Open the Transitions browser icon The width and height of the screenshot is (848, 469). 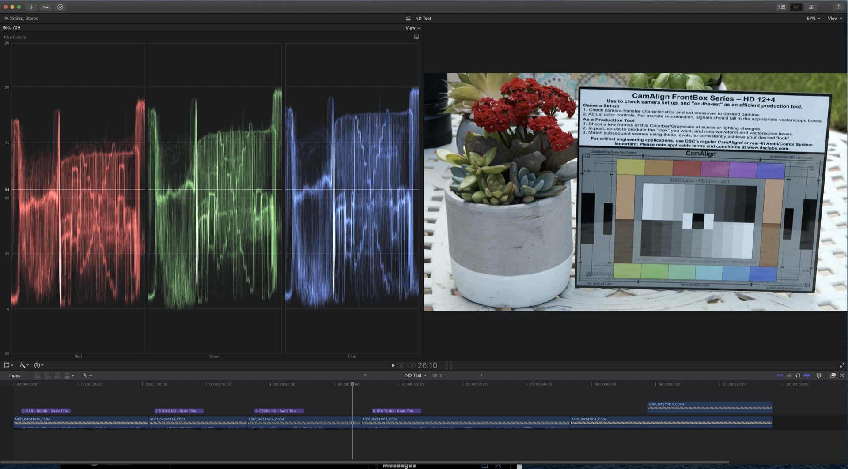click(x=842, y=375)
